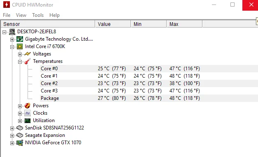Click the Clocks waveform icon
Screen dimensions: 258x157
click(28, 113)
